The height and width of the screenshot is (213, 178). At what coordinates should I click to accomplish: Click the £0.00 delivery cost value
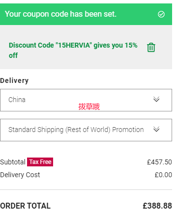click(x=163, y=175)
